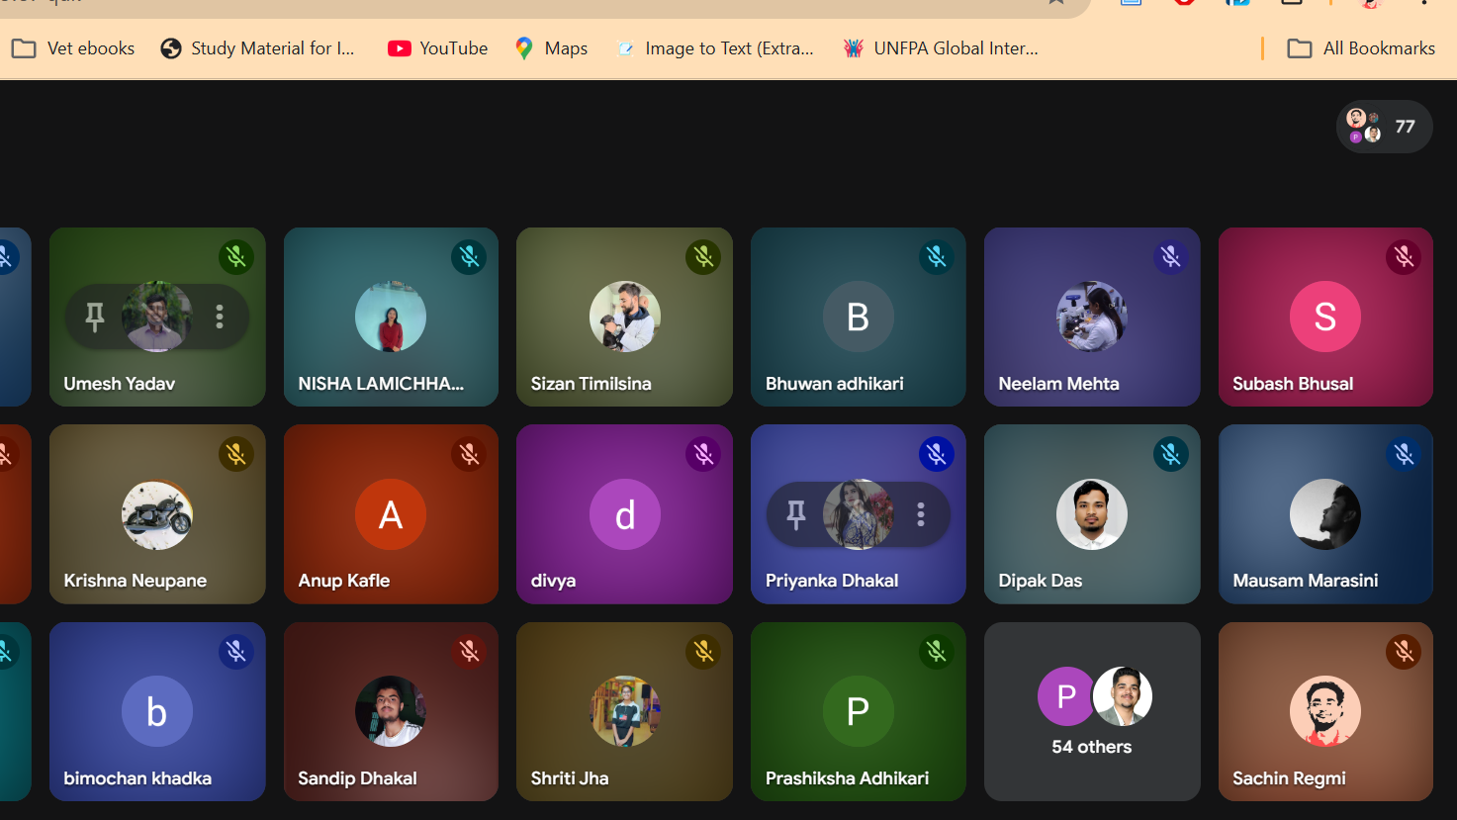Click muted mic icon on Anup Kafle tile
The image size is (1457, 820).
(x=470, y=454)
